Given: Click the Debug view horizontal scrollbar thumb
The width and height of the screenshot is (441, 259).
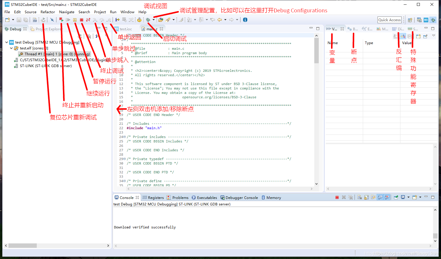Looking at the screenshot, I should pos(22,245).
